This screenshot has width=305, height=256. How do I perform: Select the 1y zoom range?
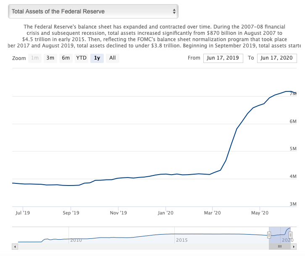pos(97,58)
